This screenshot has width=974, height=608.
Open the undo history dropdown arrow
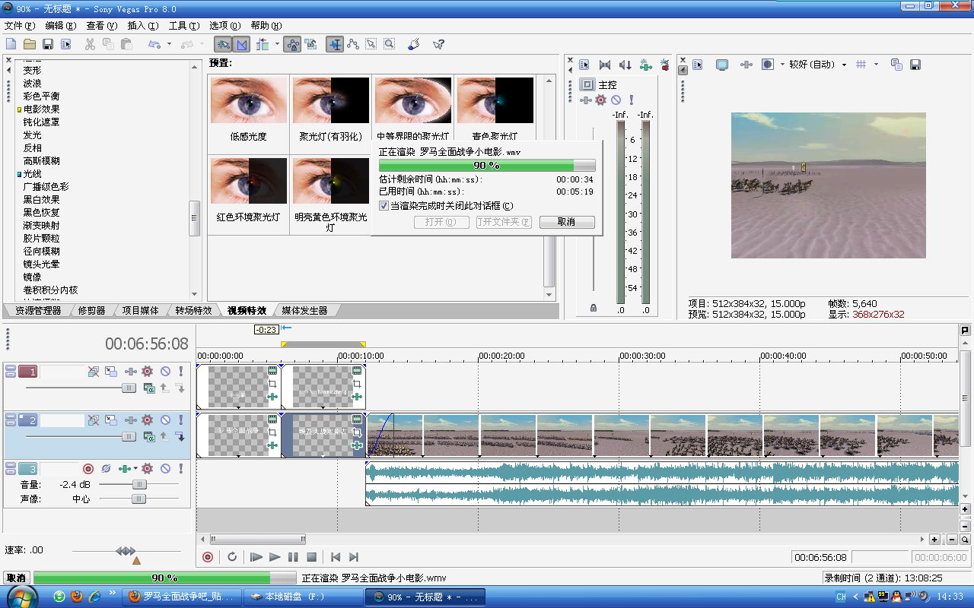pos(169,45)
